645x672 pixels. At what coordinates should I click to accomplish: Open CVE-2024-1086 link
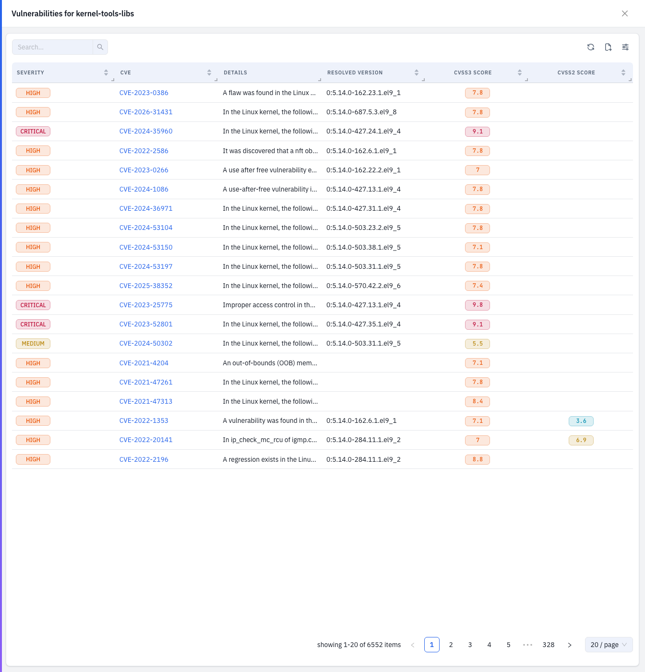click(144, 189)
